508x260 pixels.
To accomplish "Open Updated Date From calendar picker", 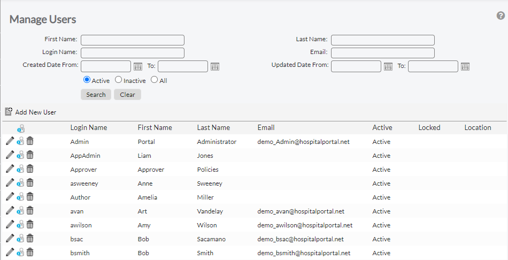I will [x=388, y=66].
